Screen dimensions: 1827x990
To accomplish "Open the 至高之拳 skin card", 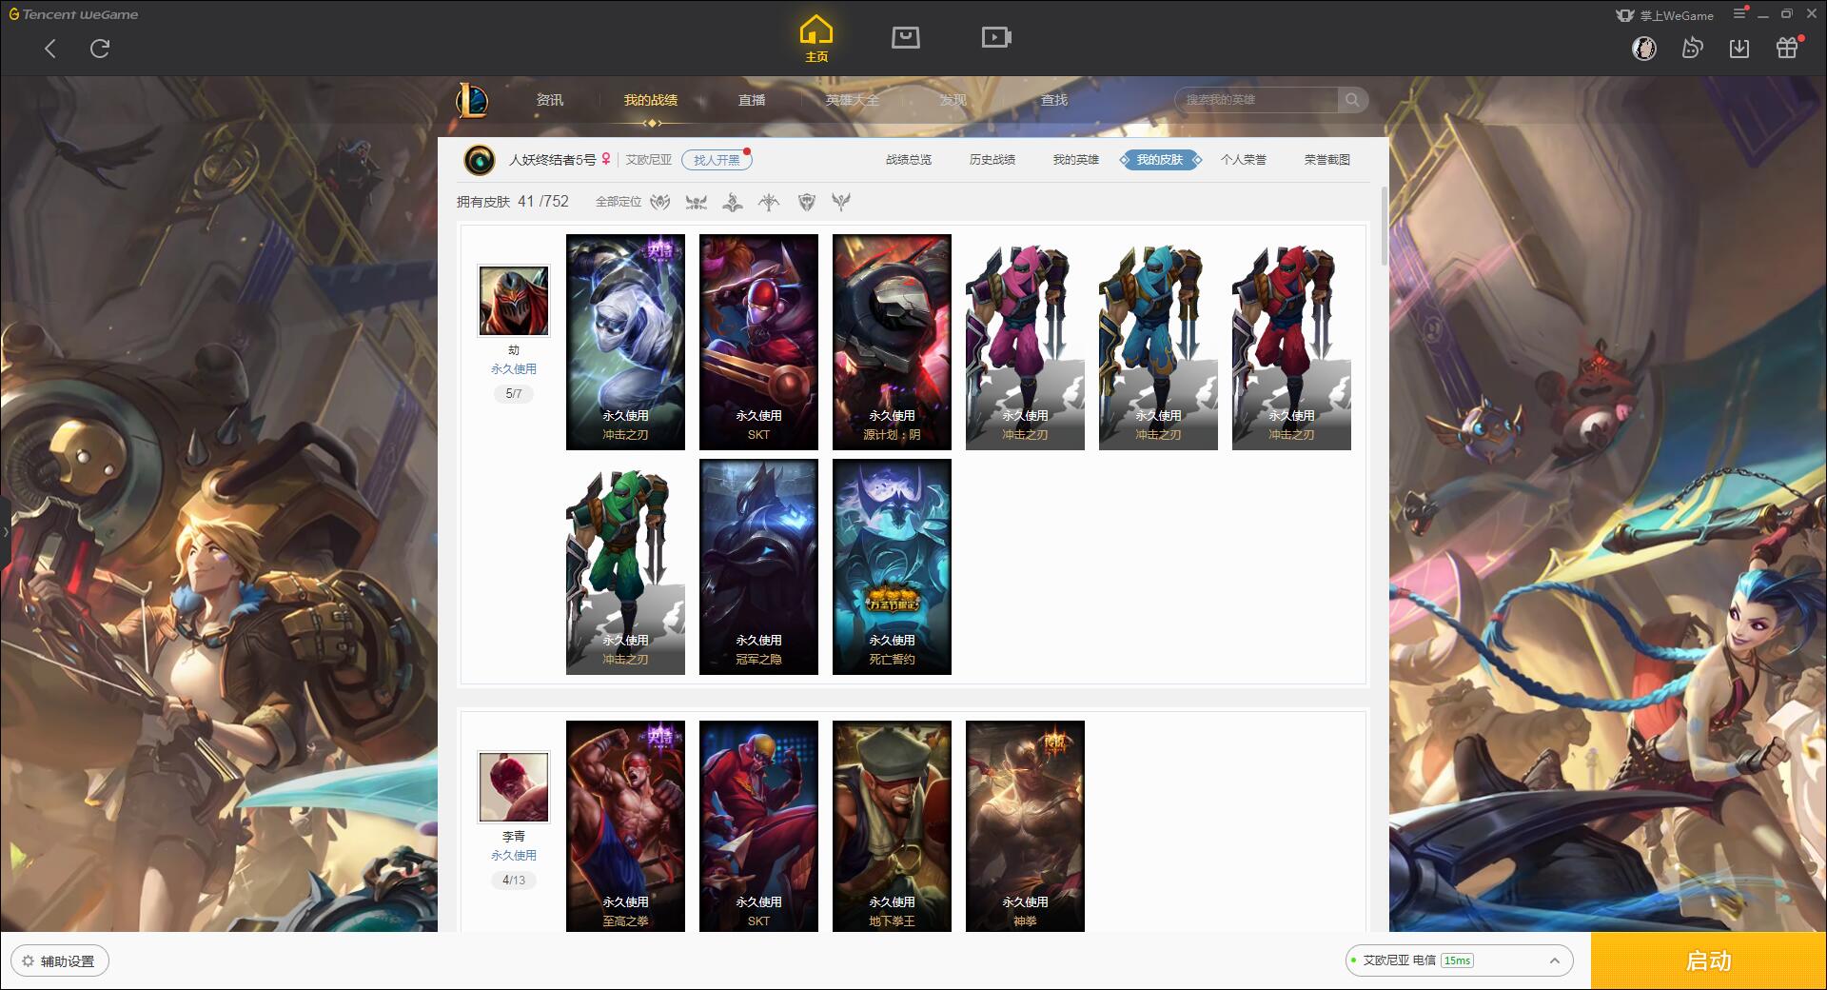I will click(x=625, y=826).
